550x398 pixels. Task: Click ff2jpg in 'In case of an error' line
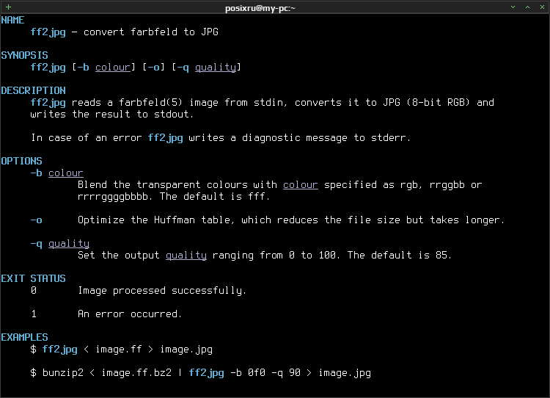click(x=165, y=138)
